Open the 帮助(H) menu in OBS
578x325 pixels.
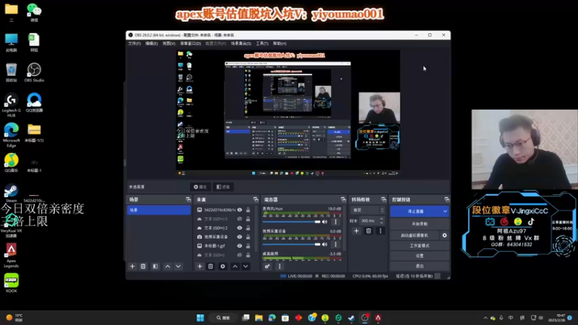click(x=280, y=43)
